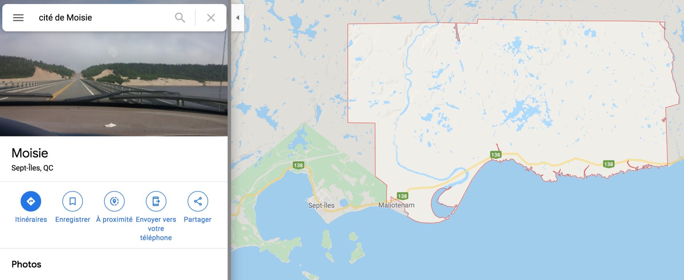Click the Sept-Îles, QC subtitle text
The image size is (684, 280).
32,168
